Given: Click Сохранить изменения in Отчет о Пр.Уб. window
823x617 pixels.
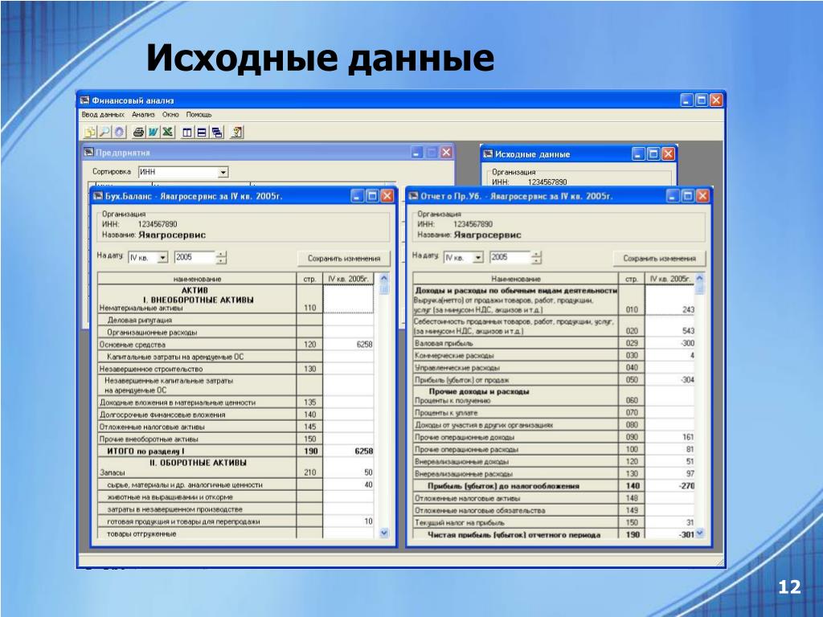Looking at the screenshot, I should pyautogui.click(x=659, y=258).
